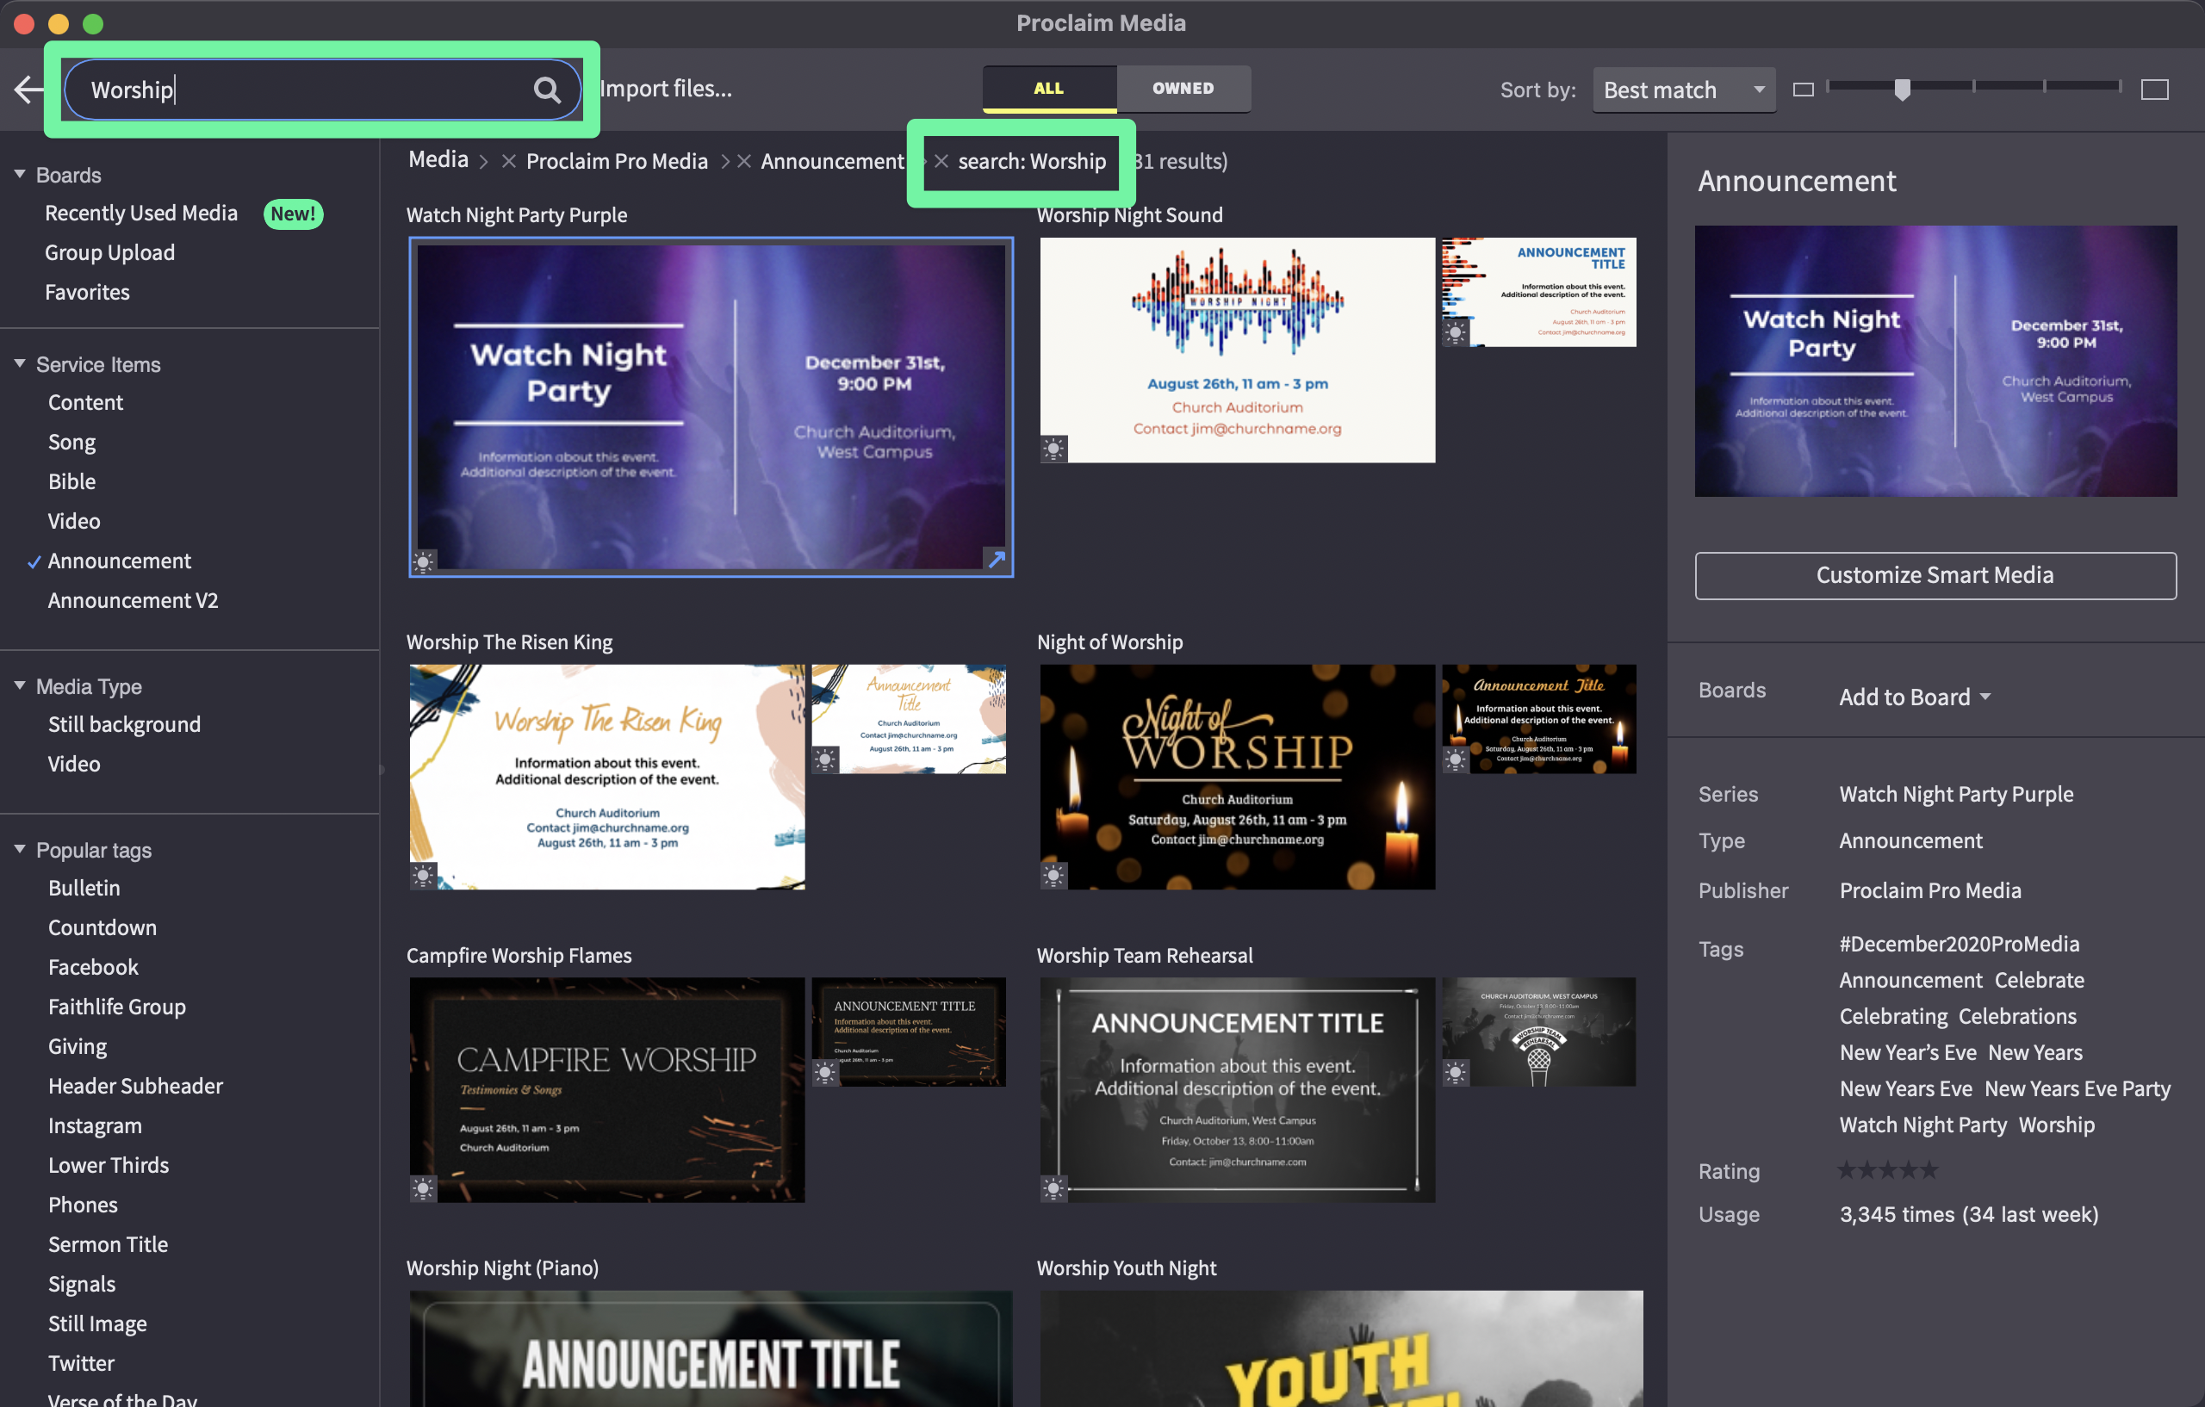Click the Customize Smart Media button

(x=1934, y=575)
